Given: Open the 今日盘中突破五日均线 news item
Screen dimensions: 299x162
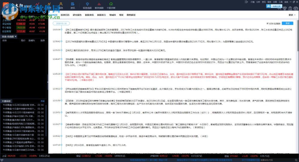Looking at the screenshot, I should tap(23, 150).
